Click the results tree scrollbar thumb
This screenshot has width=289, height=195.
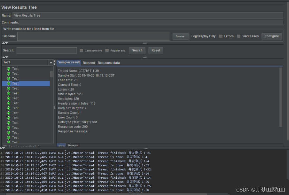click(x=51, y=74)
